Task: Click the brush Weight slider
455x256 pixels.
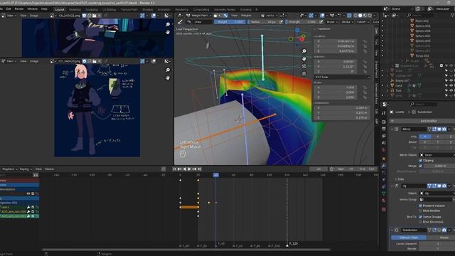Action: (230, 22)
